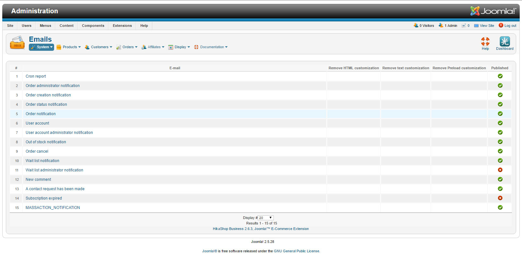522x262 pixels.
Task: Open the Users menu
Action: 27,26
